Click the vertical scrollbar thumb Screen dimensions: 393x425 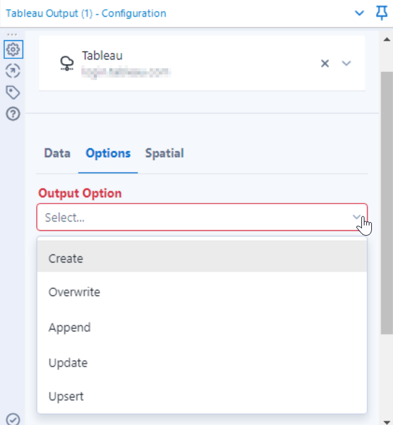click(387, 203)
